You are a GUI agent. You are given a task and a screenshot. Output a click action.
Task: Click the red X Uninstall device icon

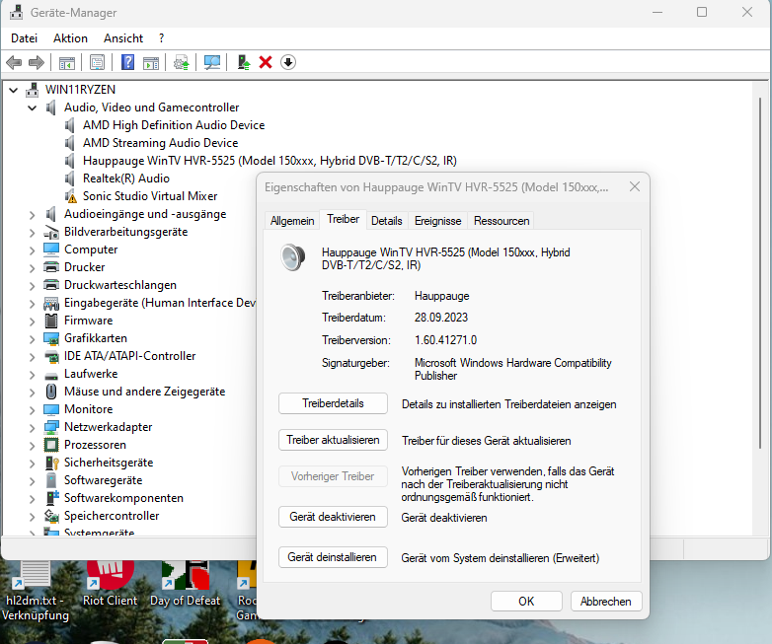(266, 62)
